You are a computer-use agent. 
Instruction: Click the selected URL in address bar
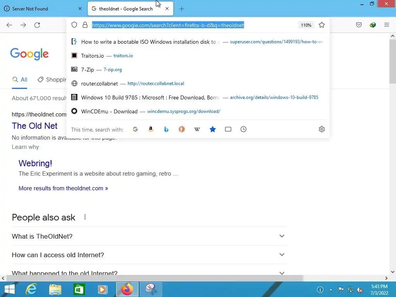point(168,25)
